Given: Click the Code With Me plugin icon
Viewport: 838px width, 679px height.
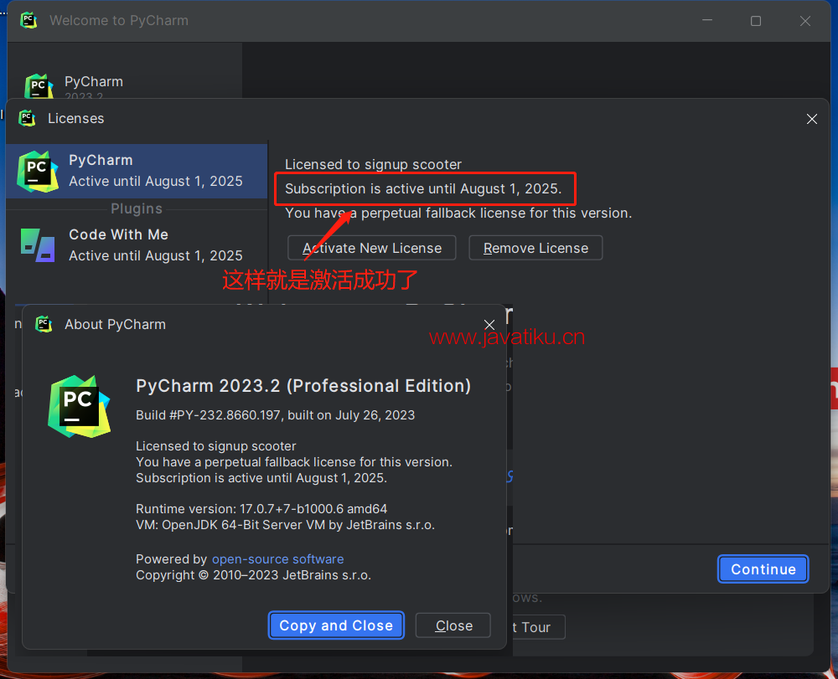Looking at the screenshot, I should (x=38, y=245).
